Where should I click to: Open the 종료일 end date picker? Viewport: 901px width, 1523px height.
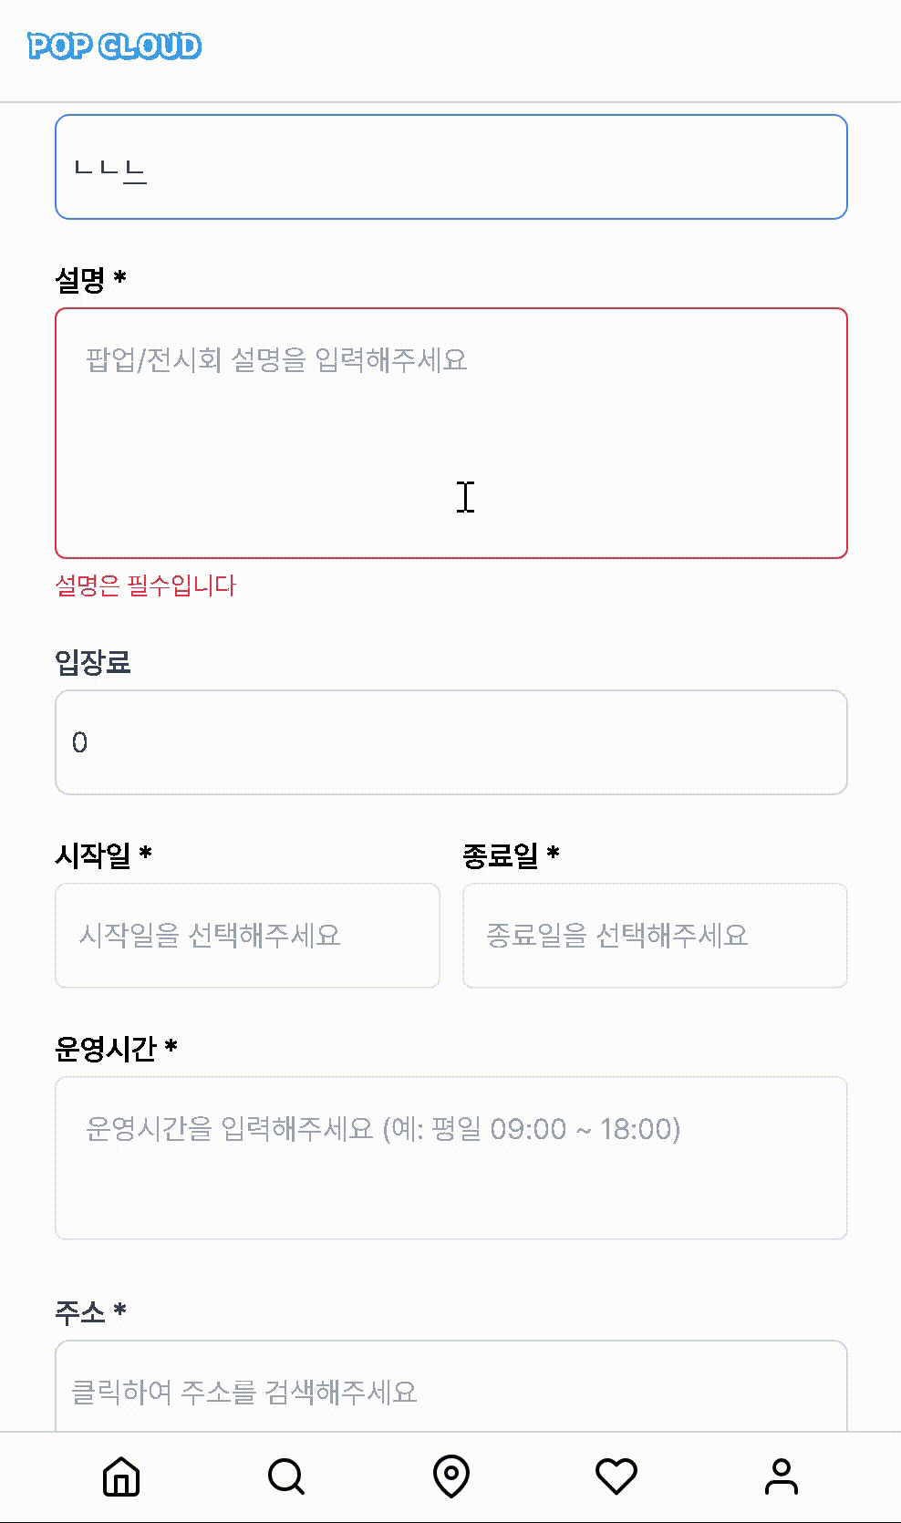point(655,936)
